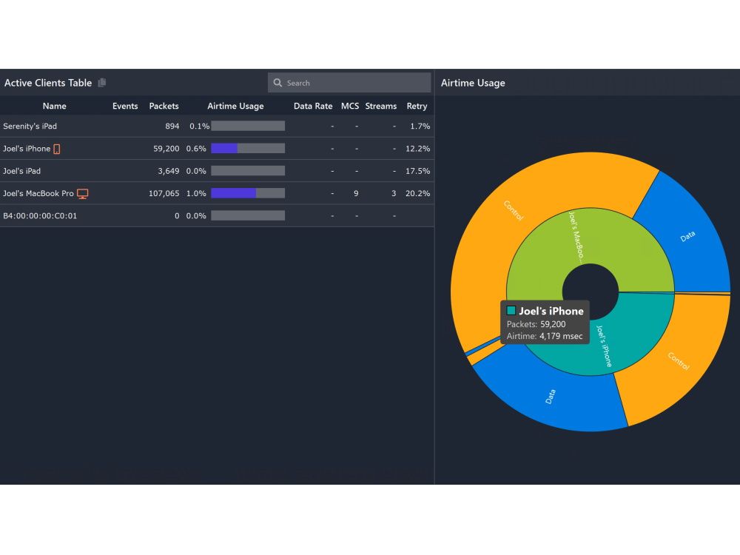Viewport: 740px width, 555px height.
Task: Click the Airtime Usage panel title above the chart
Action: point(473,83)
